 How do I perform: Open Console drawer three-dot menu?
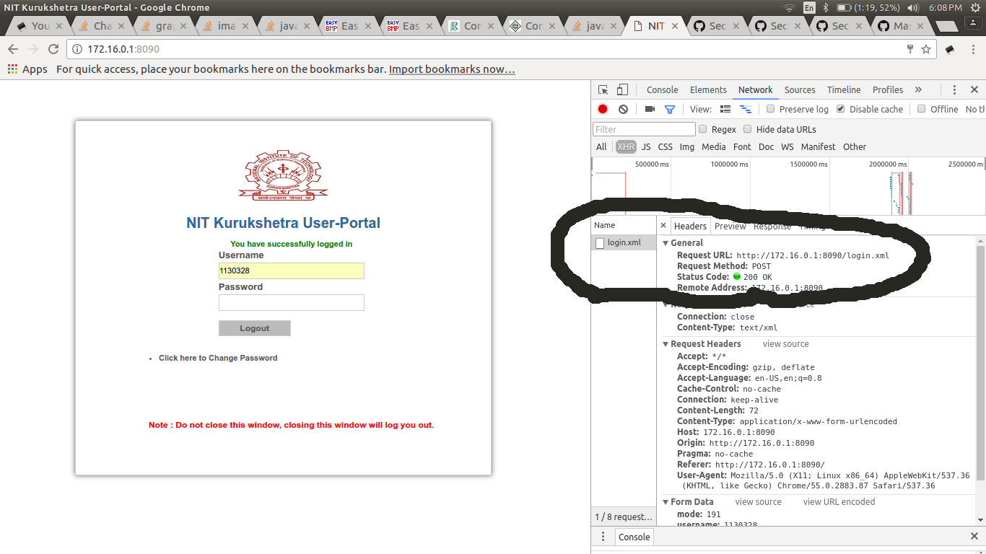(603, 537)
